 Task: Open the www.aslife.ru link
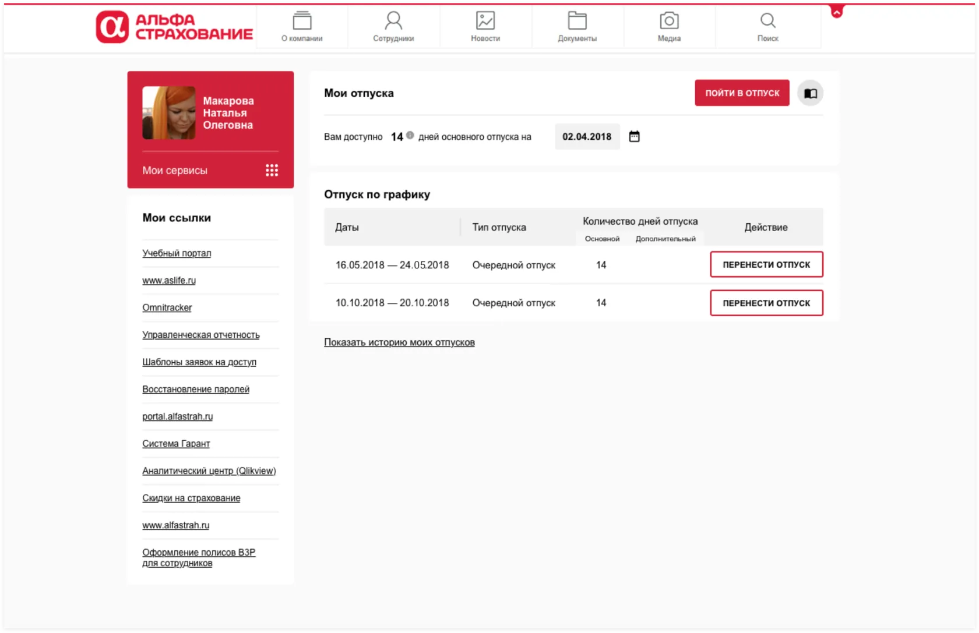(169, 281)
